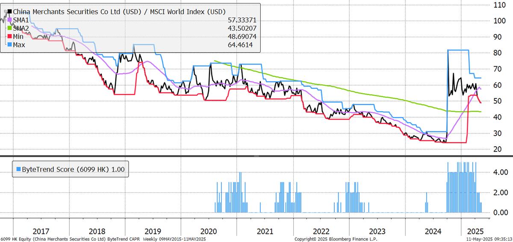This screenshot has height=242, width=513.
Task: Click the 90 y-axis label
Action: click(x=498, y=37)
